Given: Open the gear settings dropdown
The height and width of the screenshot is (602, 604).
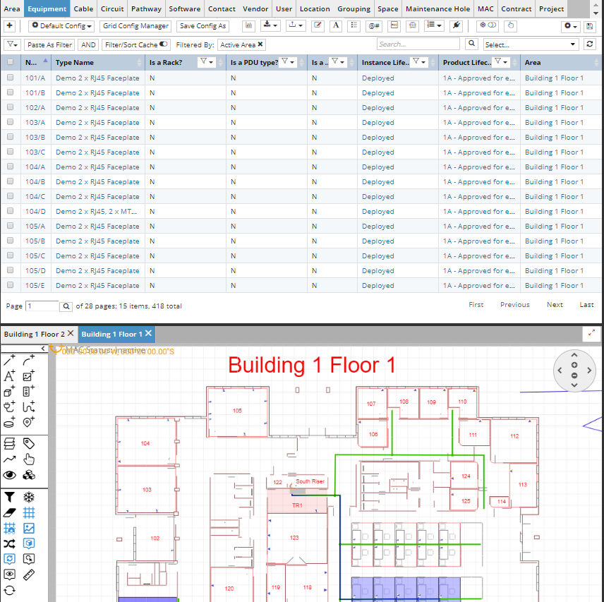Looking at the screenshot, I should point(570,26).
